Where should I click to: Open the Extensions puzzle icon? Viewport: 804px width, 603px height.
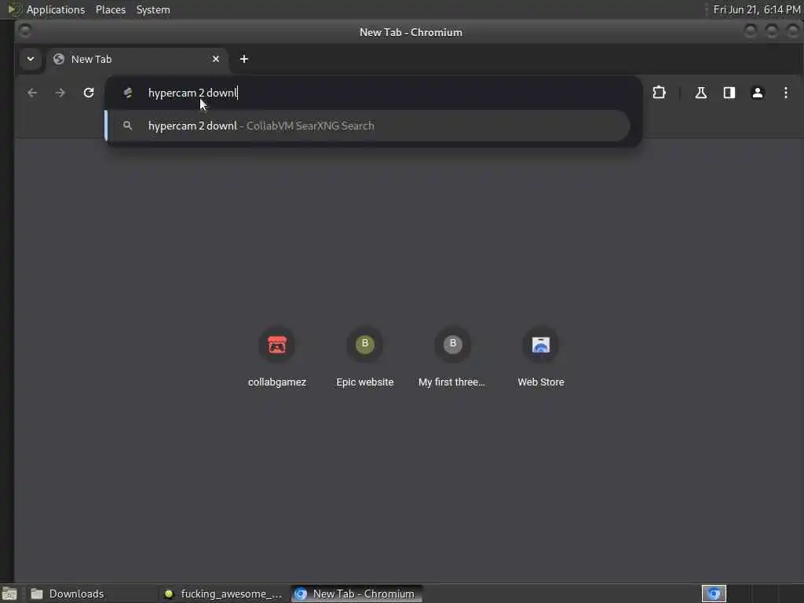tap(659, 93)
